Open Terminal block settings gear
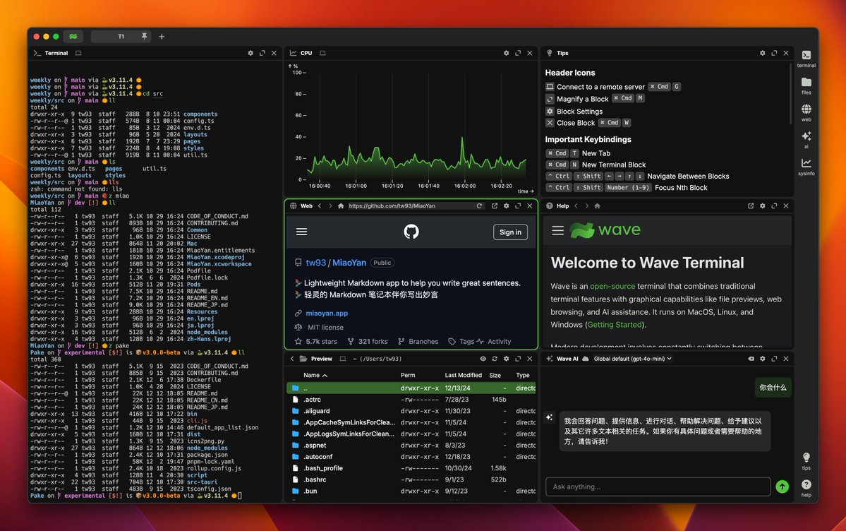846x531 pixels. click(250, 53)
